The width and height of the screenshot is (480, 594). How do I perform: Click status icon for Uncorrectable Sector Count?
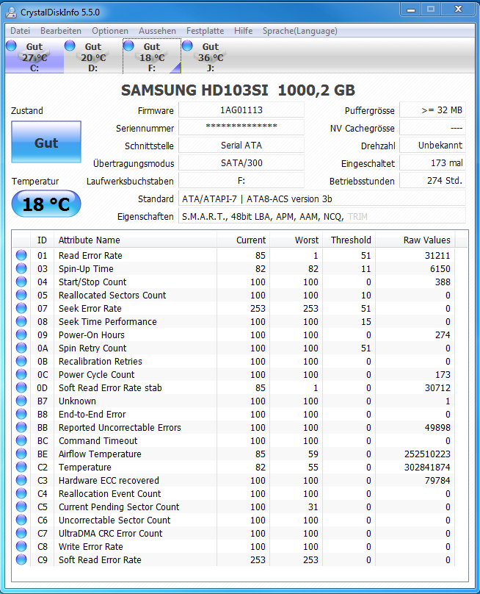point(21,520)
